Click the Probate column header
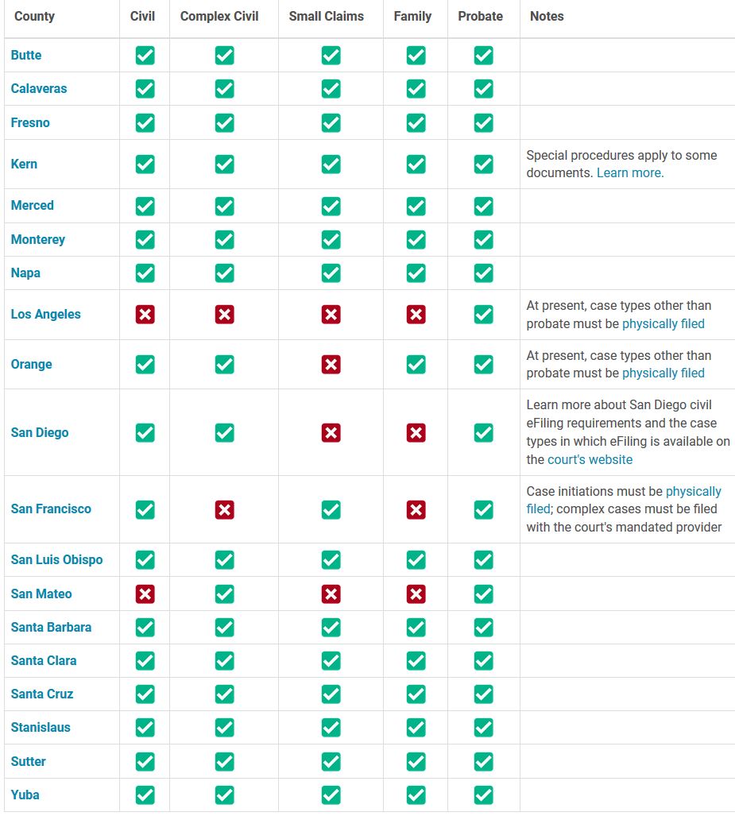The image size is (735, 816). [x=480, y=16]
